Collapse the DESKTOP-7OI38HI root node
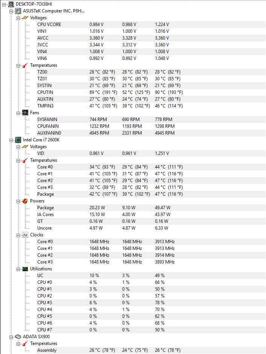 [4, 5]
